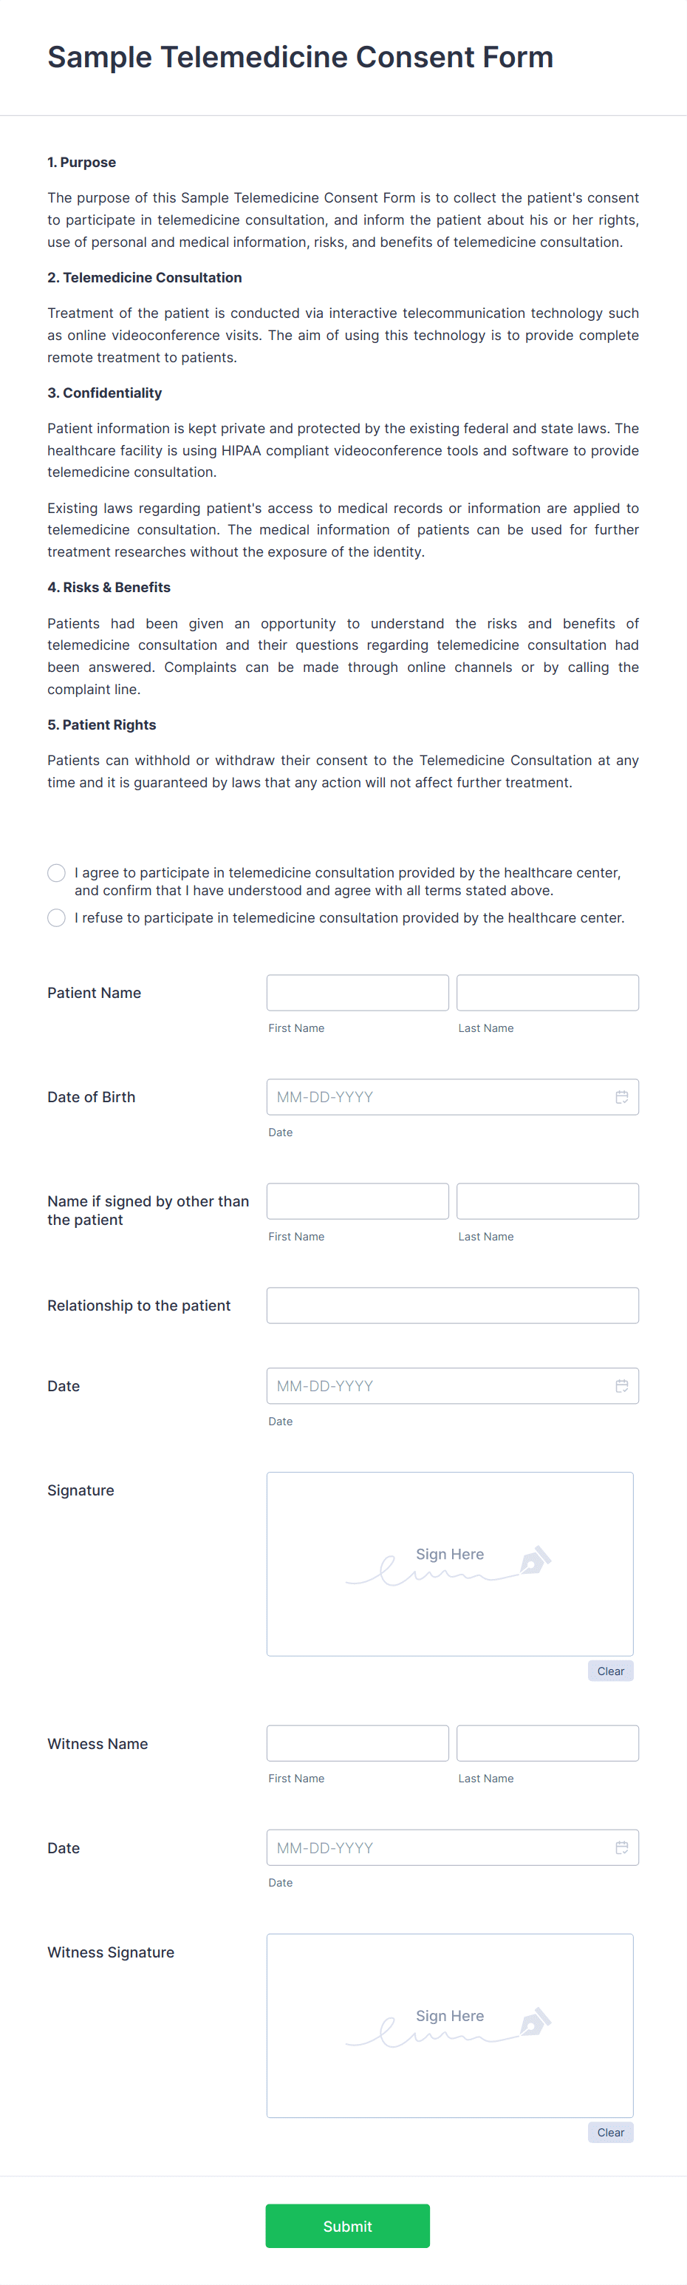Open the calendar icon on the signing Date field
The height and width of the screenshot is (2285, 687).
621,1385
